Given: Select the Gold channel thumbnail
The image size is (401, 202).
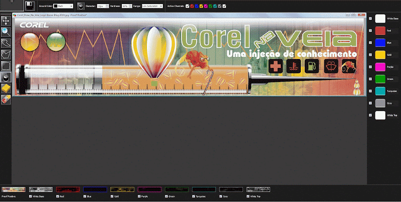Looking at the screenshot, I should [x=122, y=189].
